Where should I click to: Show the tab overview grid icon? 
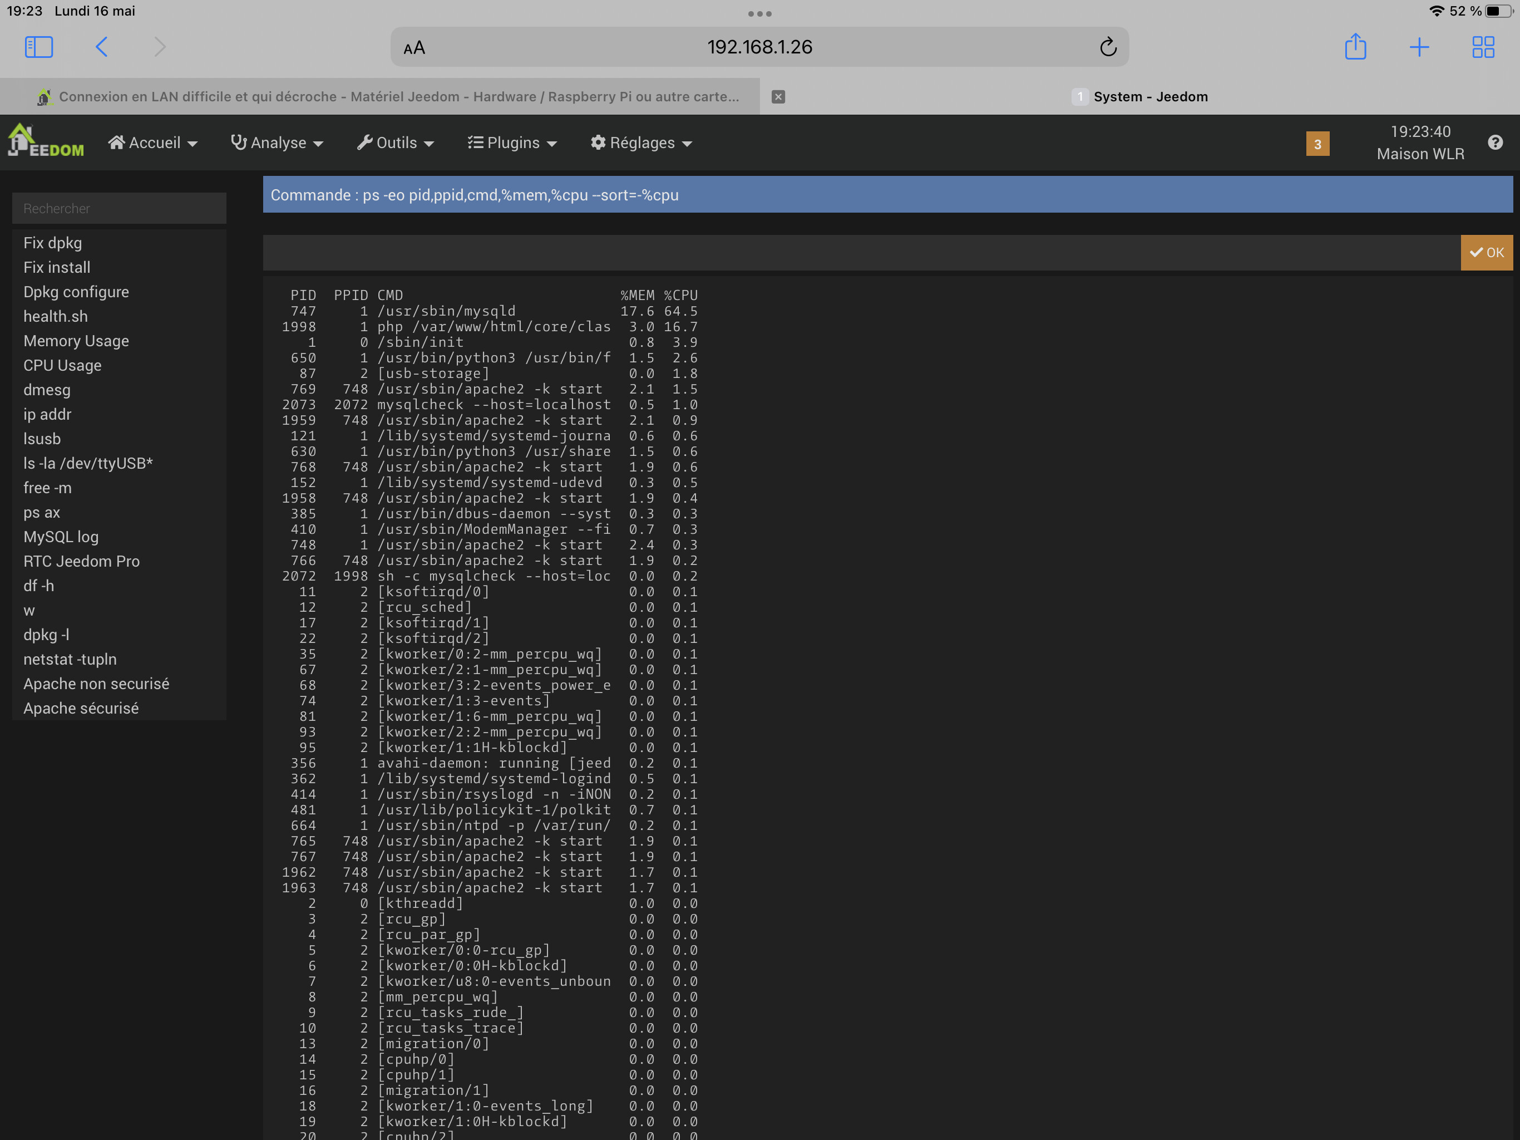point(1483,47)
